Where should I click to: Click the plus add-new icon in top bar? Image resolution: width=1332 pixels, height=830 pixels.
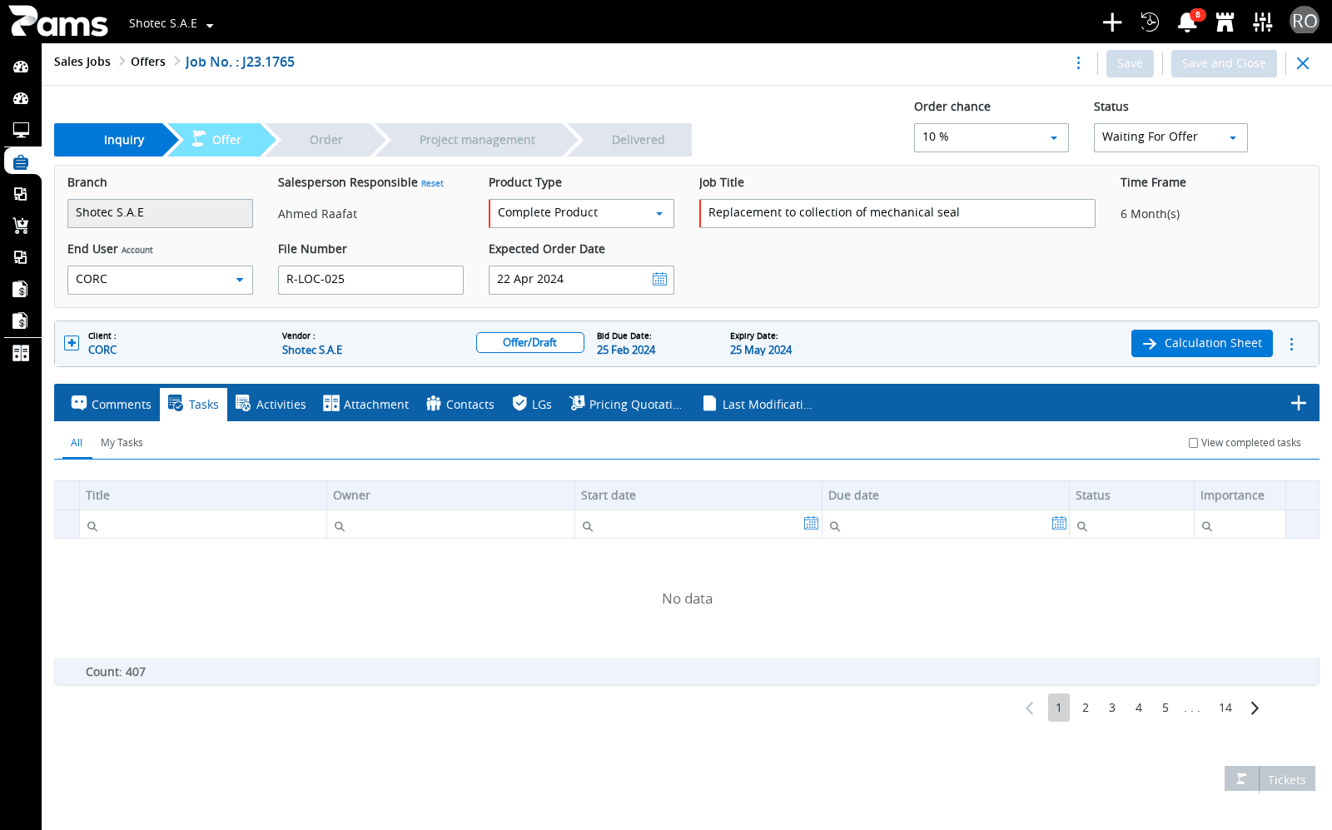1112,22
